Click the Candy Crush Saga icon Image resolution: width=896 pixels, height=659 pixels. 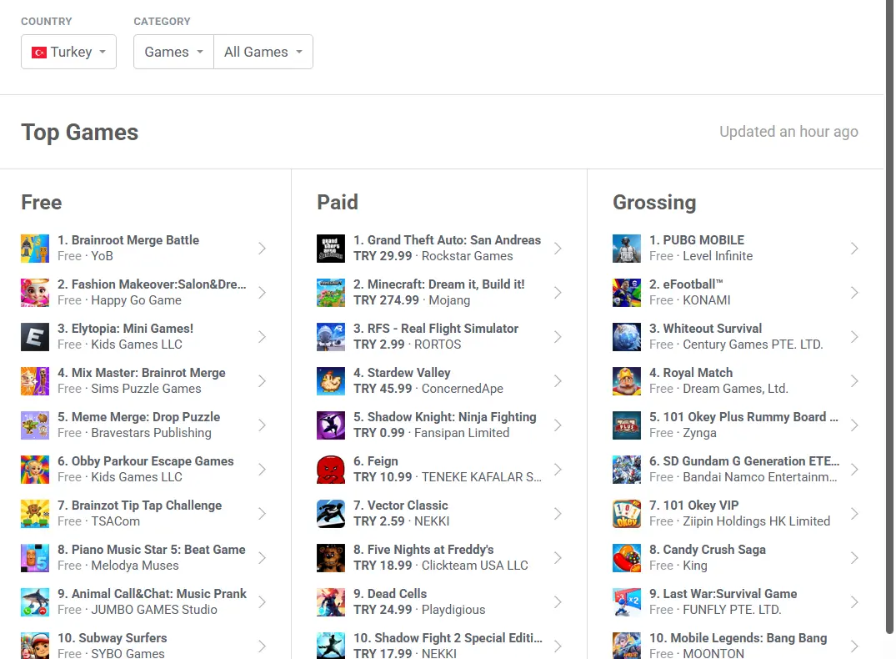pyautogui.click(x=627, y=558)
